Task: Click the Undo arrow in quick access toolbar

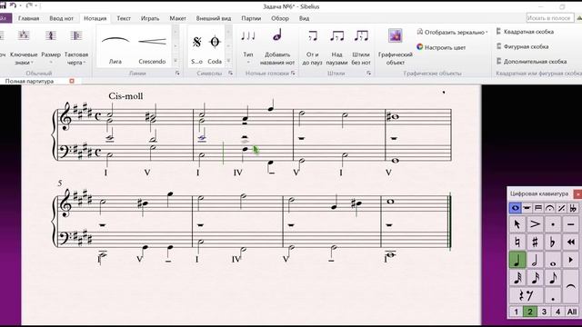Action: [x=13, y=5]
